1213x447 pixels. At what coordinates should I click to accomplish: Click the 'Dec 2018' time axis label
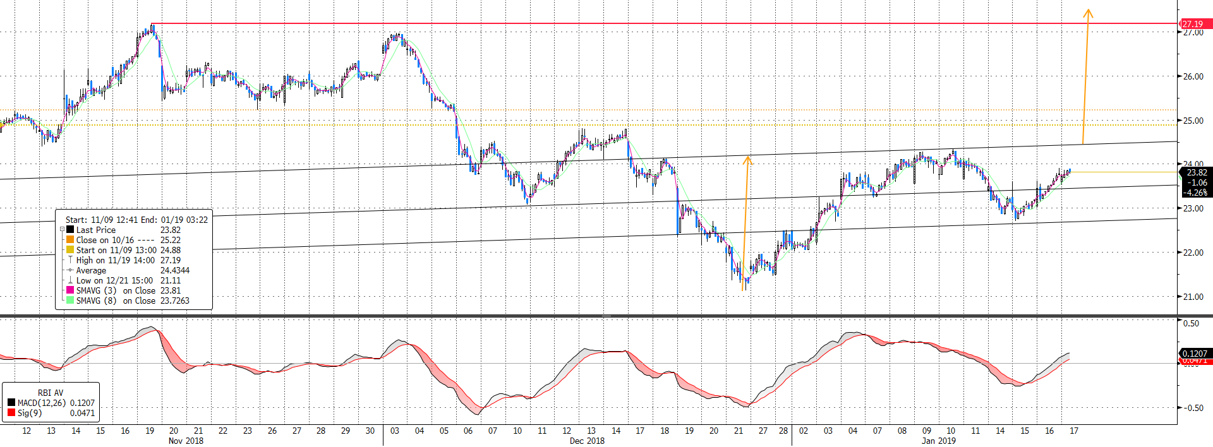pos(587,441)
